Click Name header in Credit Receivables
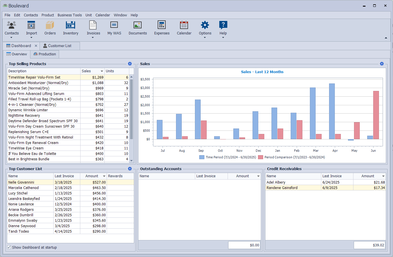The image size is (393, 257). pos(293,176)
